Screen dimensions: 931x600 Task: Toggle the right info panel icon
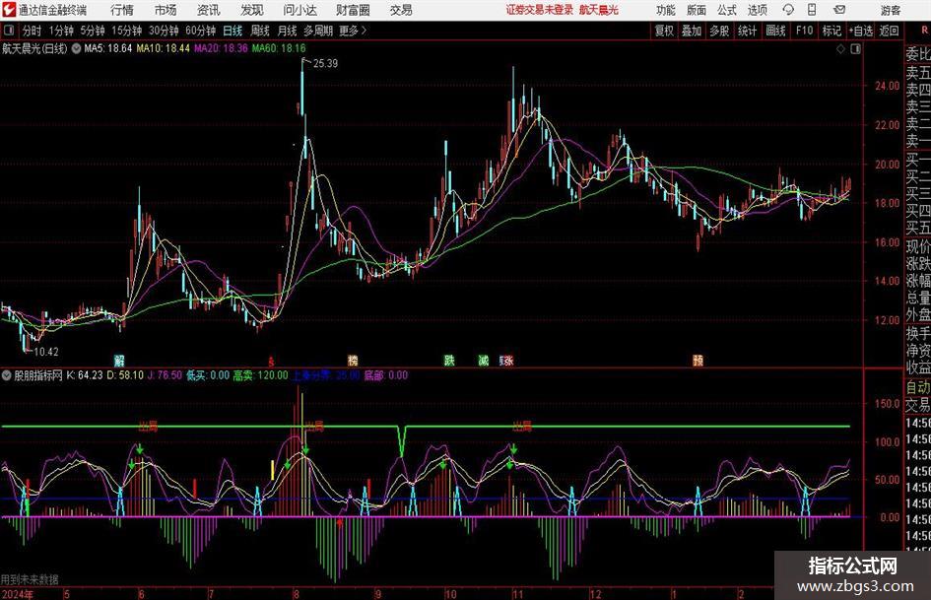click(855, 48)
